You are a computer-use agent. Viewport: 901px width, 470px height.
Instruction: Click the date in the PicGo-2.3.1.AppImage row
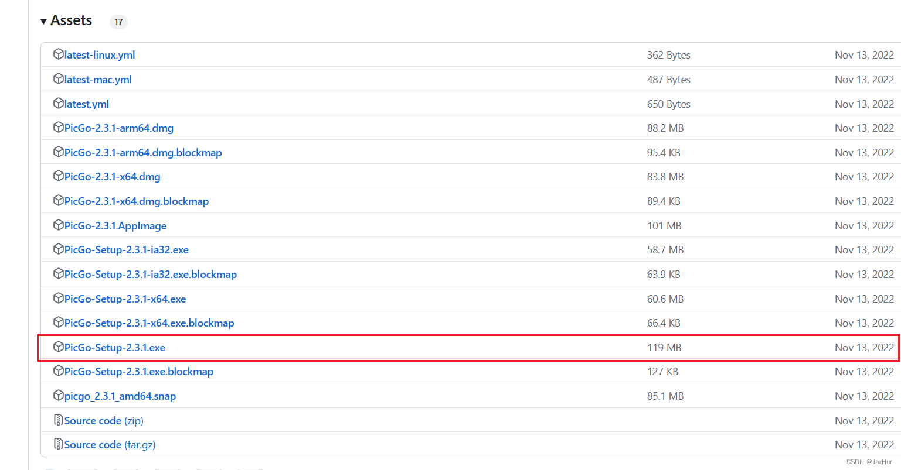tap(865, 226)
